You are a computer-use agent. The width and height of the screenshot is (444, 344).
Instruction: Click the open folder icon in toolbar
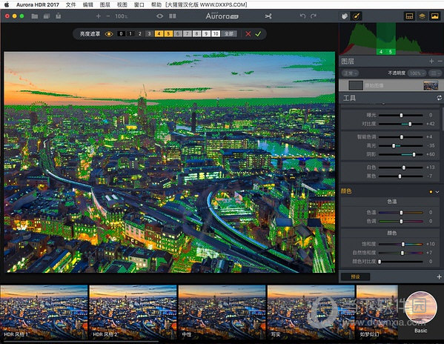click(x=35, y=16)
